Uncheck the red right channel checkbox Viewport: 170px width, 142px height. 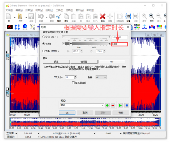coord(7,92)
